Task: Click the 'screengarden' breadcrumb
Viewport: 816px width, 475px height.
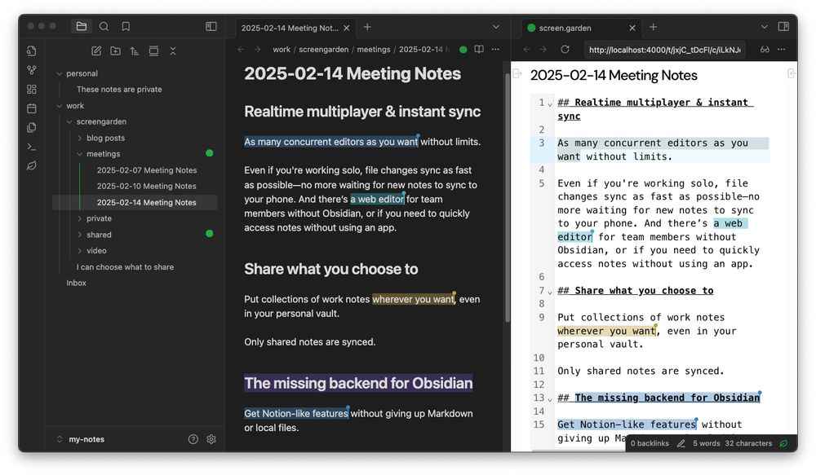Action: click(x=324, y=50)
